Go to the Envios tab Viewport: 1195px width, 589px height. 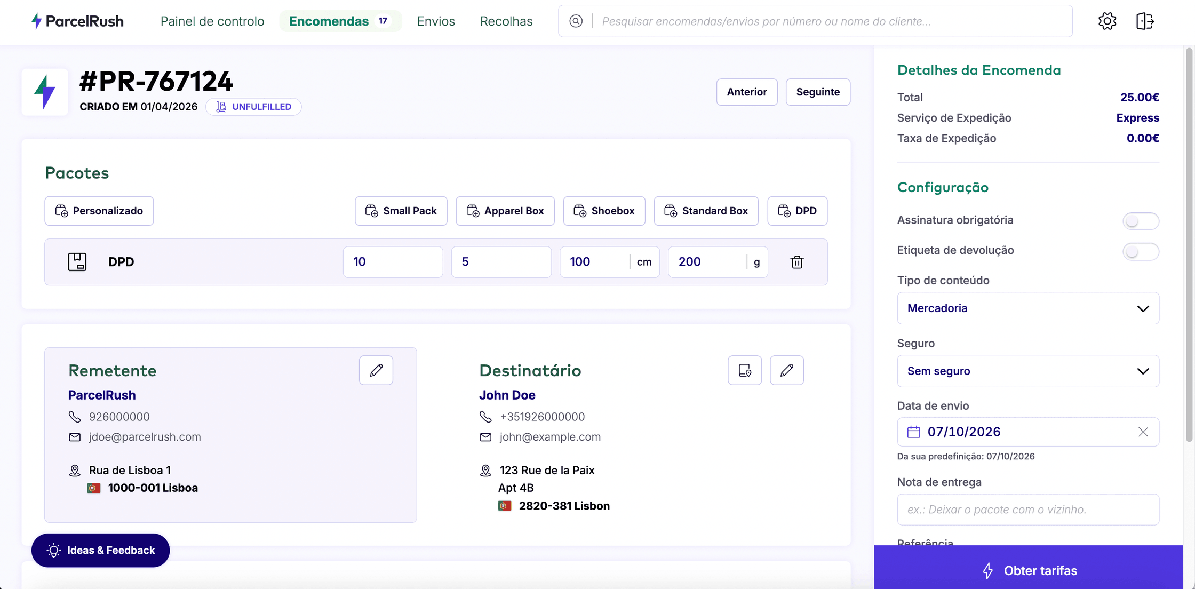(436, 21)
